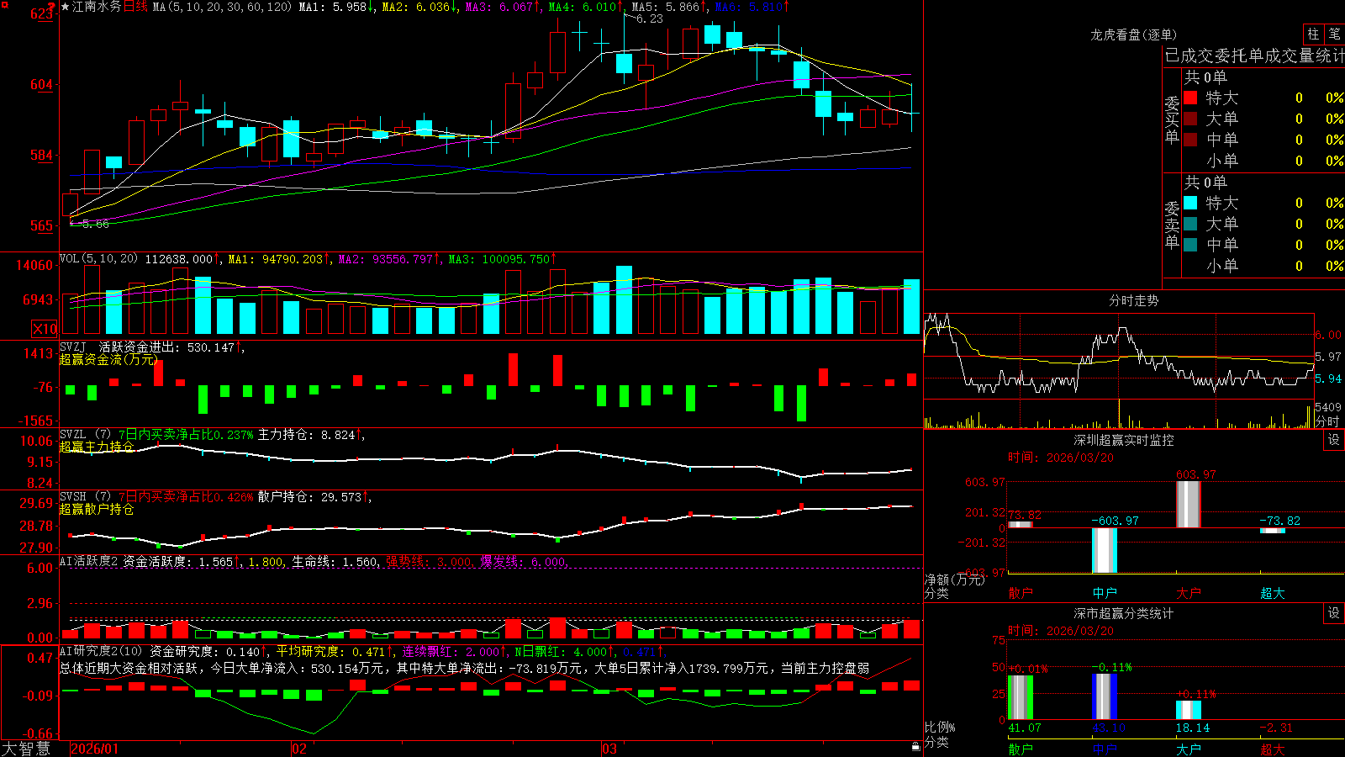The width and height of the screenshot is (1345, 757).
Task: Open 设 settings for 深市超赢分类统计
Action: tap(1334, 613)
